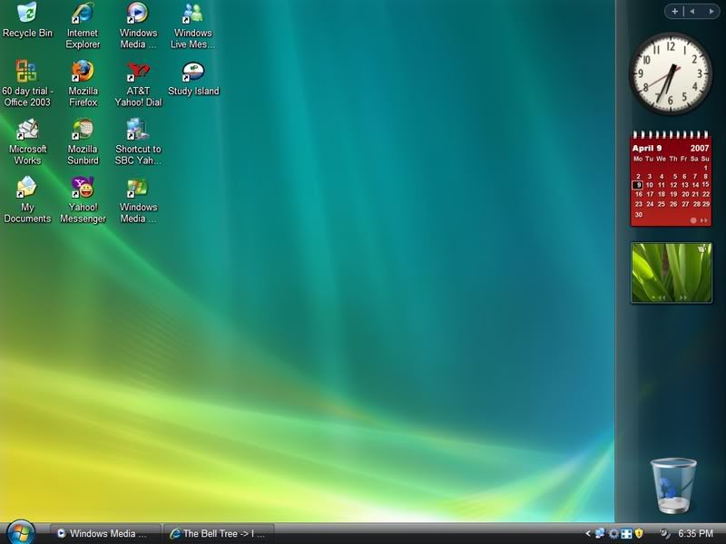The width and height of the screenshot is (726, 544).
Task: Select the Yahoo! Messenger desktop icon
Action: [x=83, y=189]
